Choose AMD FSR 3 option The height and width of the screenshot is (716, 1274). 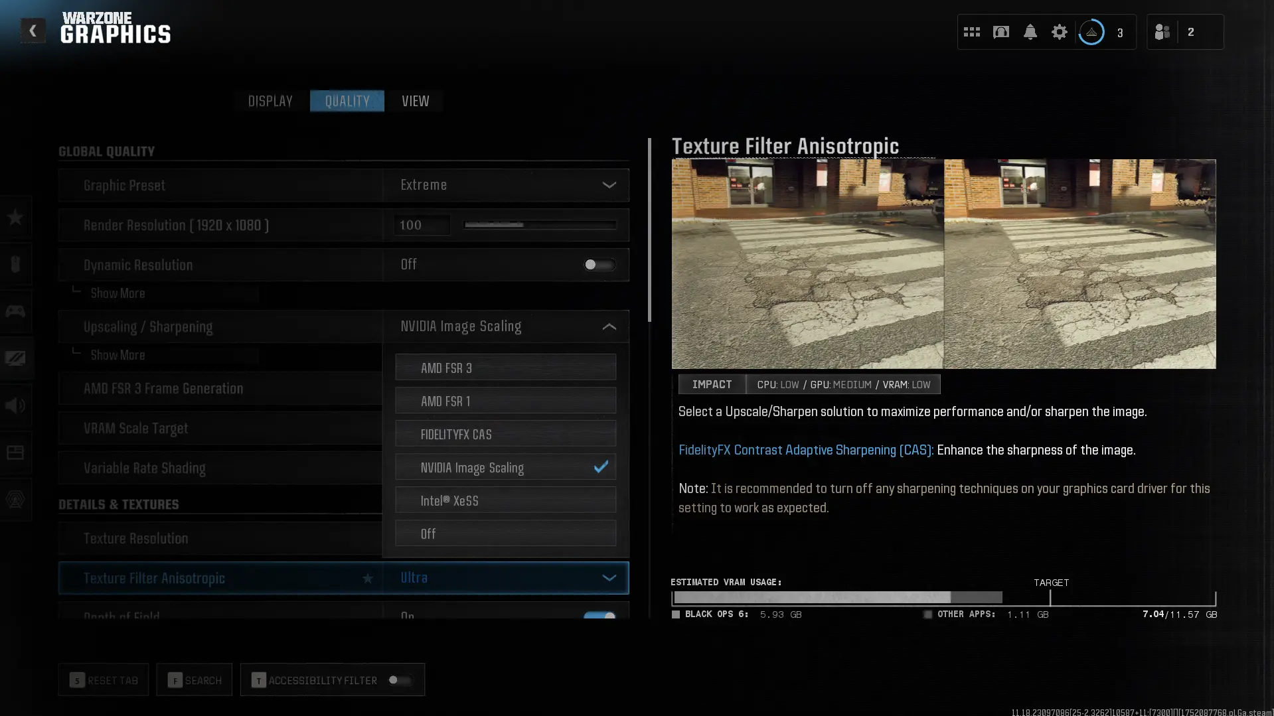506,368
